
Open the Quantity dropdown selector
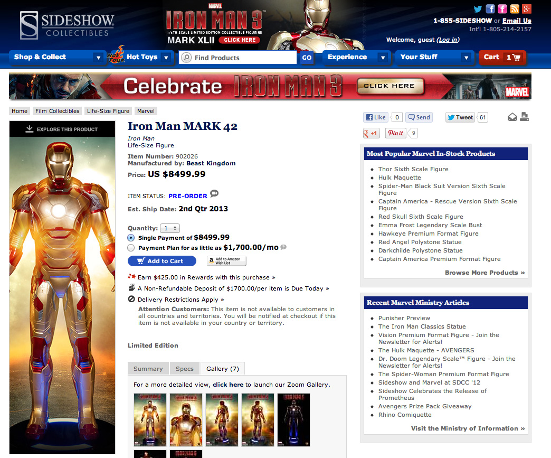[x=169, y=228]
